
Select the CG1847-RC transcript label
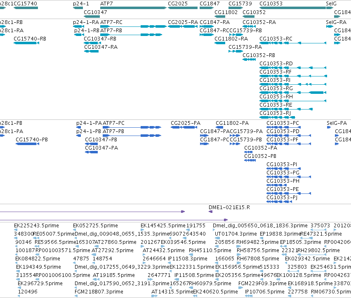pos(214,31)
